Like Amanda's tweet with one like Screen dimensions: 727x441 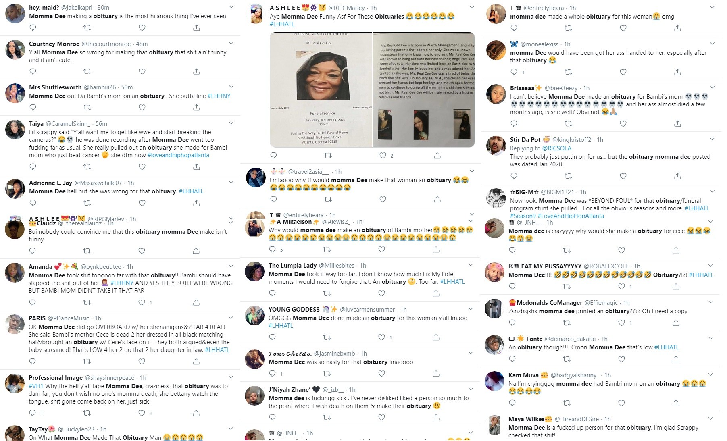coord(142,302)
